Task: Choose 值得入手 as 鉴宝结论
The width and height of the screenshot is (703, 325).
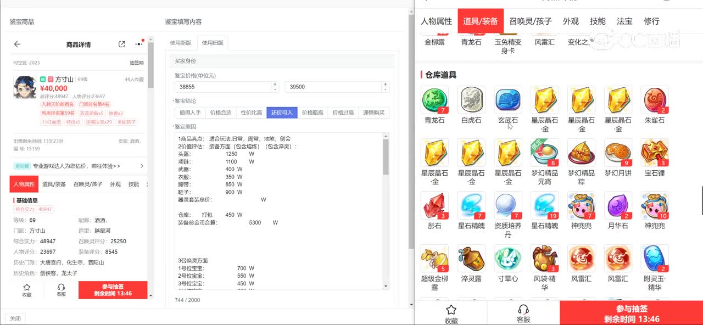Action: click(191, 113)
